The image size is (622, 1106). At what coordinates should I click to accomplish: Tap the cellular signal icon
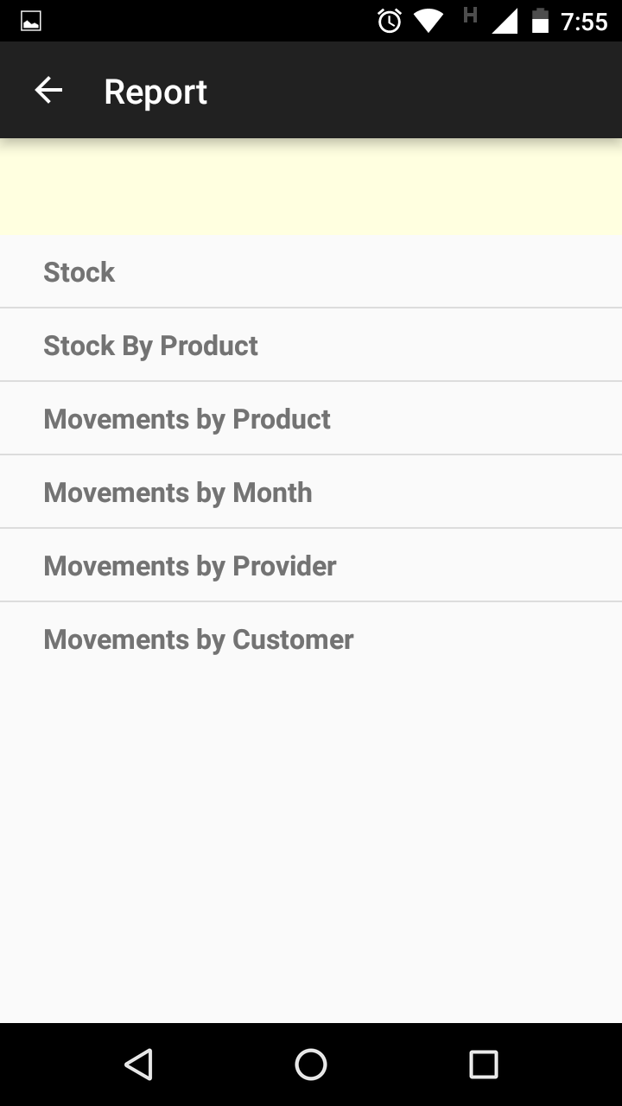(505, 21)
